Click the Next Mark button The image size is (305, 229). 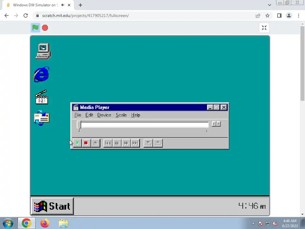pyautogui.click(x=135, y=143)
